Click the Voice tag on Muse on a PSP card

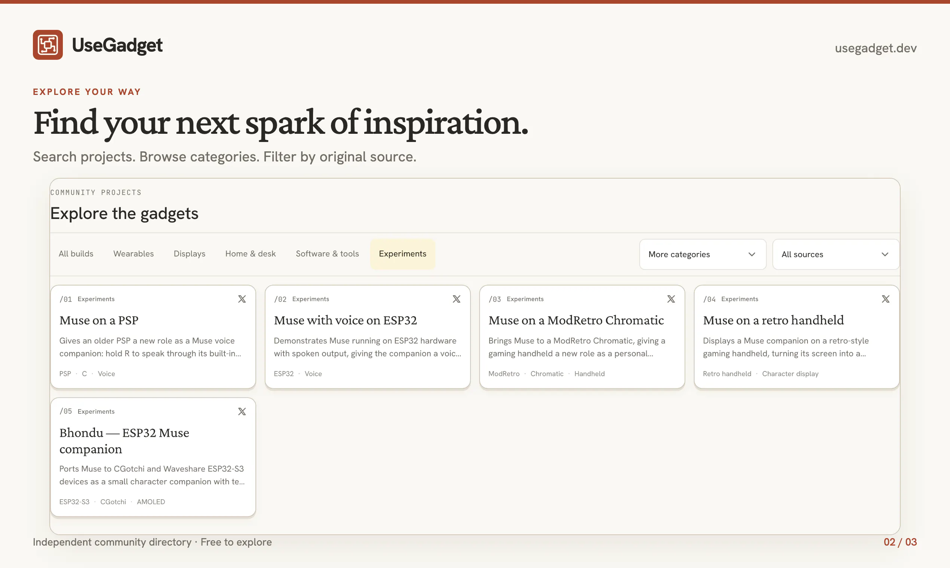pos(106,374)
